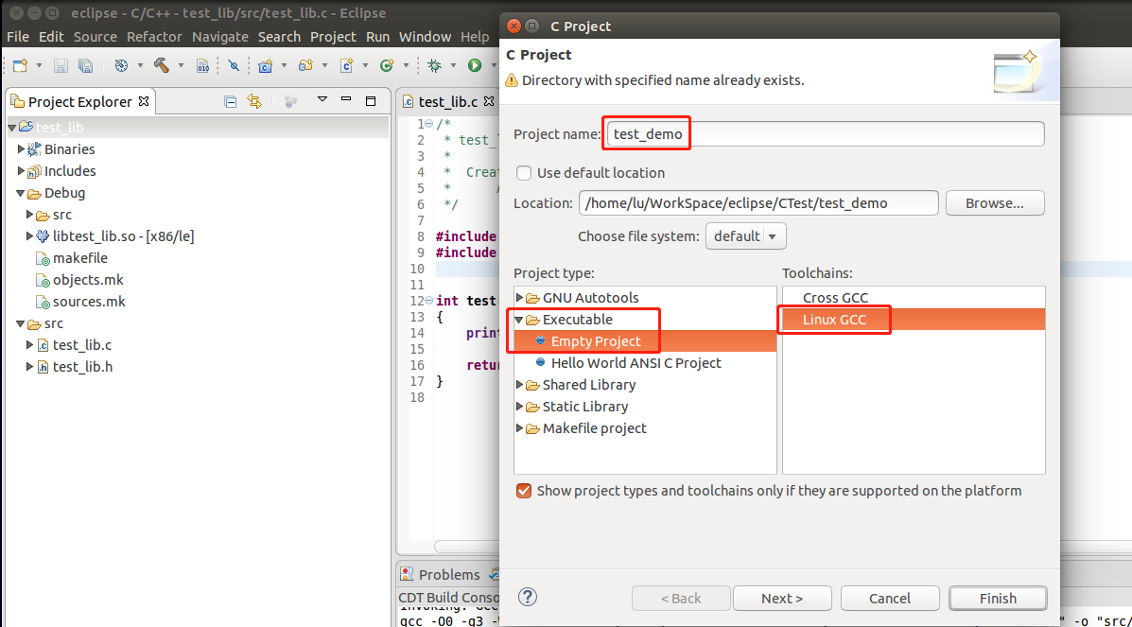Open the Refactor menu
Viewport: 1132px width, 627px height.
click(x=154, y=36)
